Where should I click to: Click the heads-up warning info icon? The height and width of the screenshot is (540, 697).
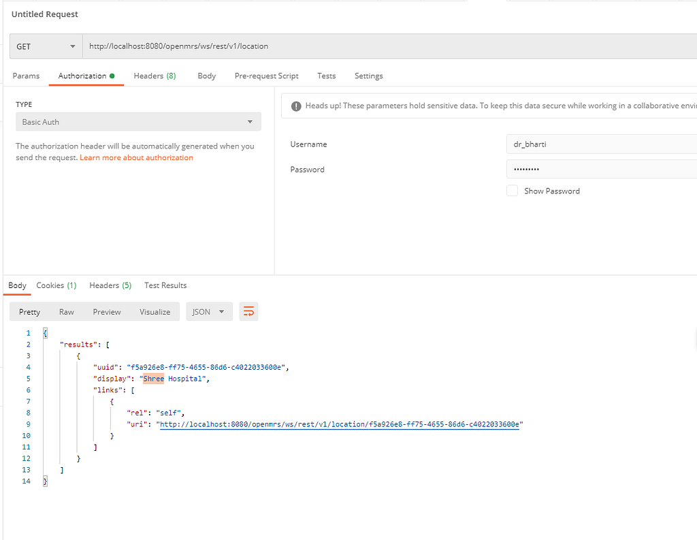point(296,106)
